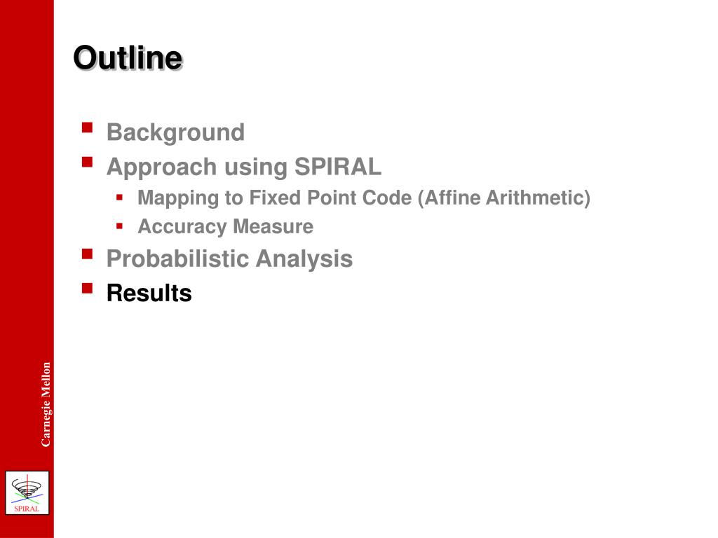Click the red SPIRAL caption under the logo
Viewport: 718px width, 538px height.
click(27, 509)
